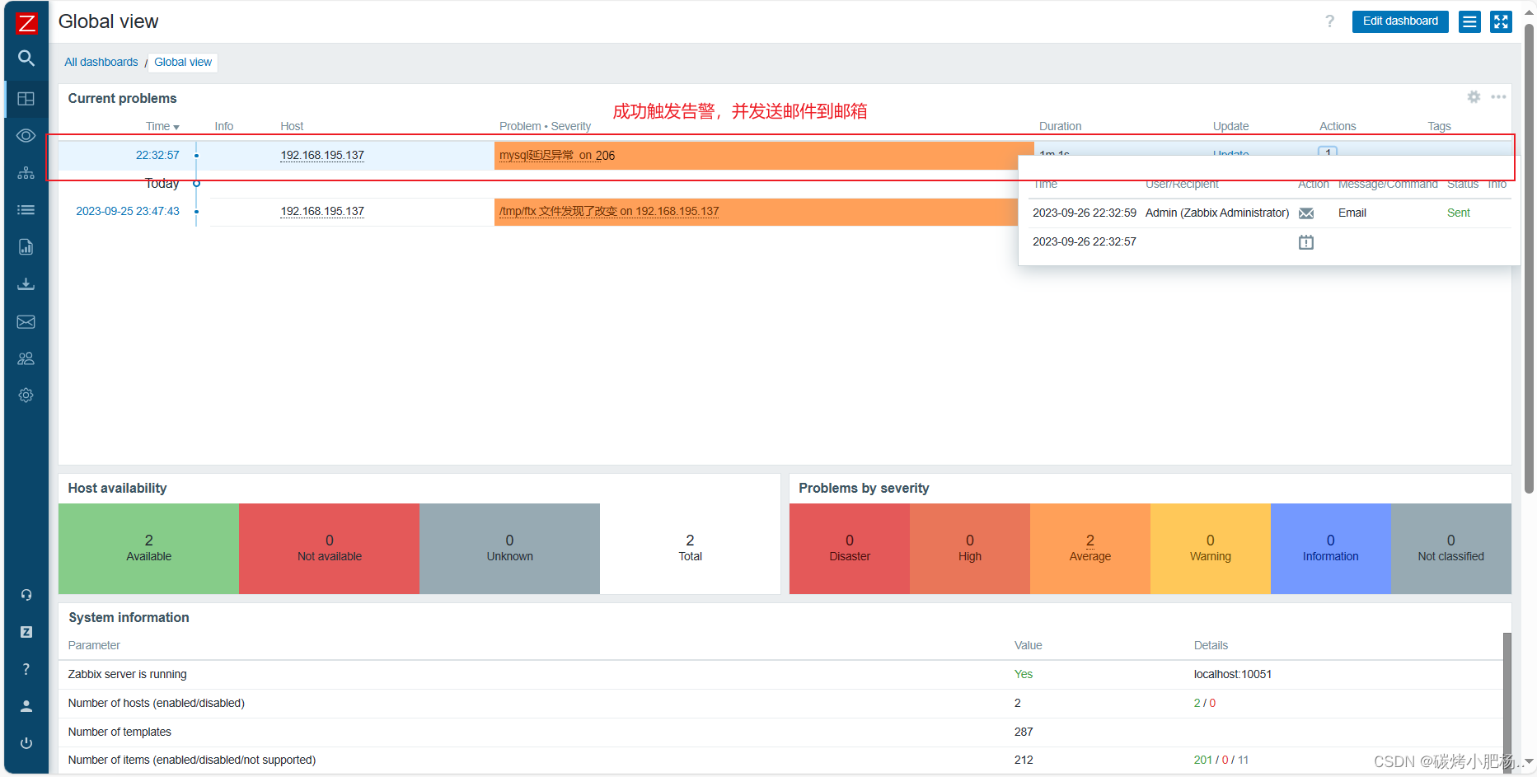Open Current problems widget three-dot menu
The height and width of the screenshot is (777, 1537).
[x=1498, y=97]
